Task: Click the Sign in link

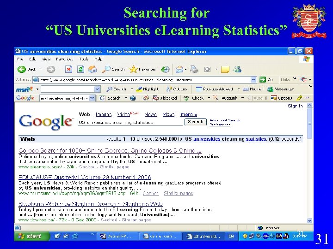Action: click(295, 106)
